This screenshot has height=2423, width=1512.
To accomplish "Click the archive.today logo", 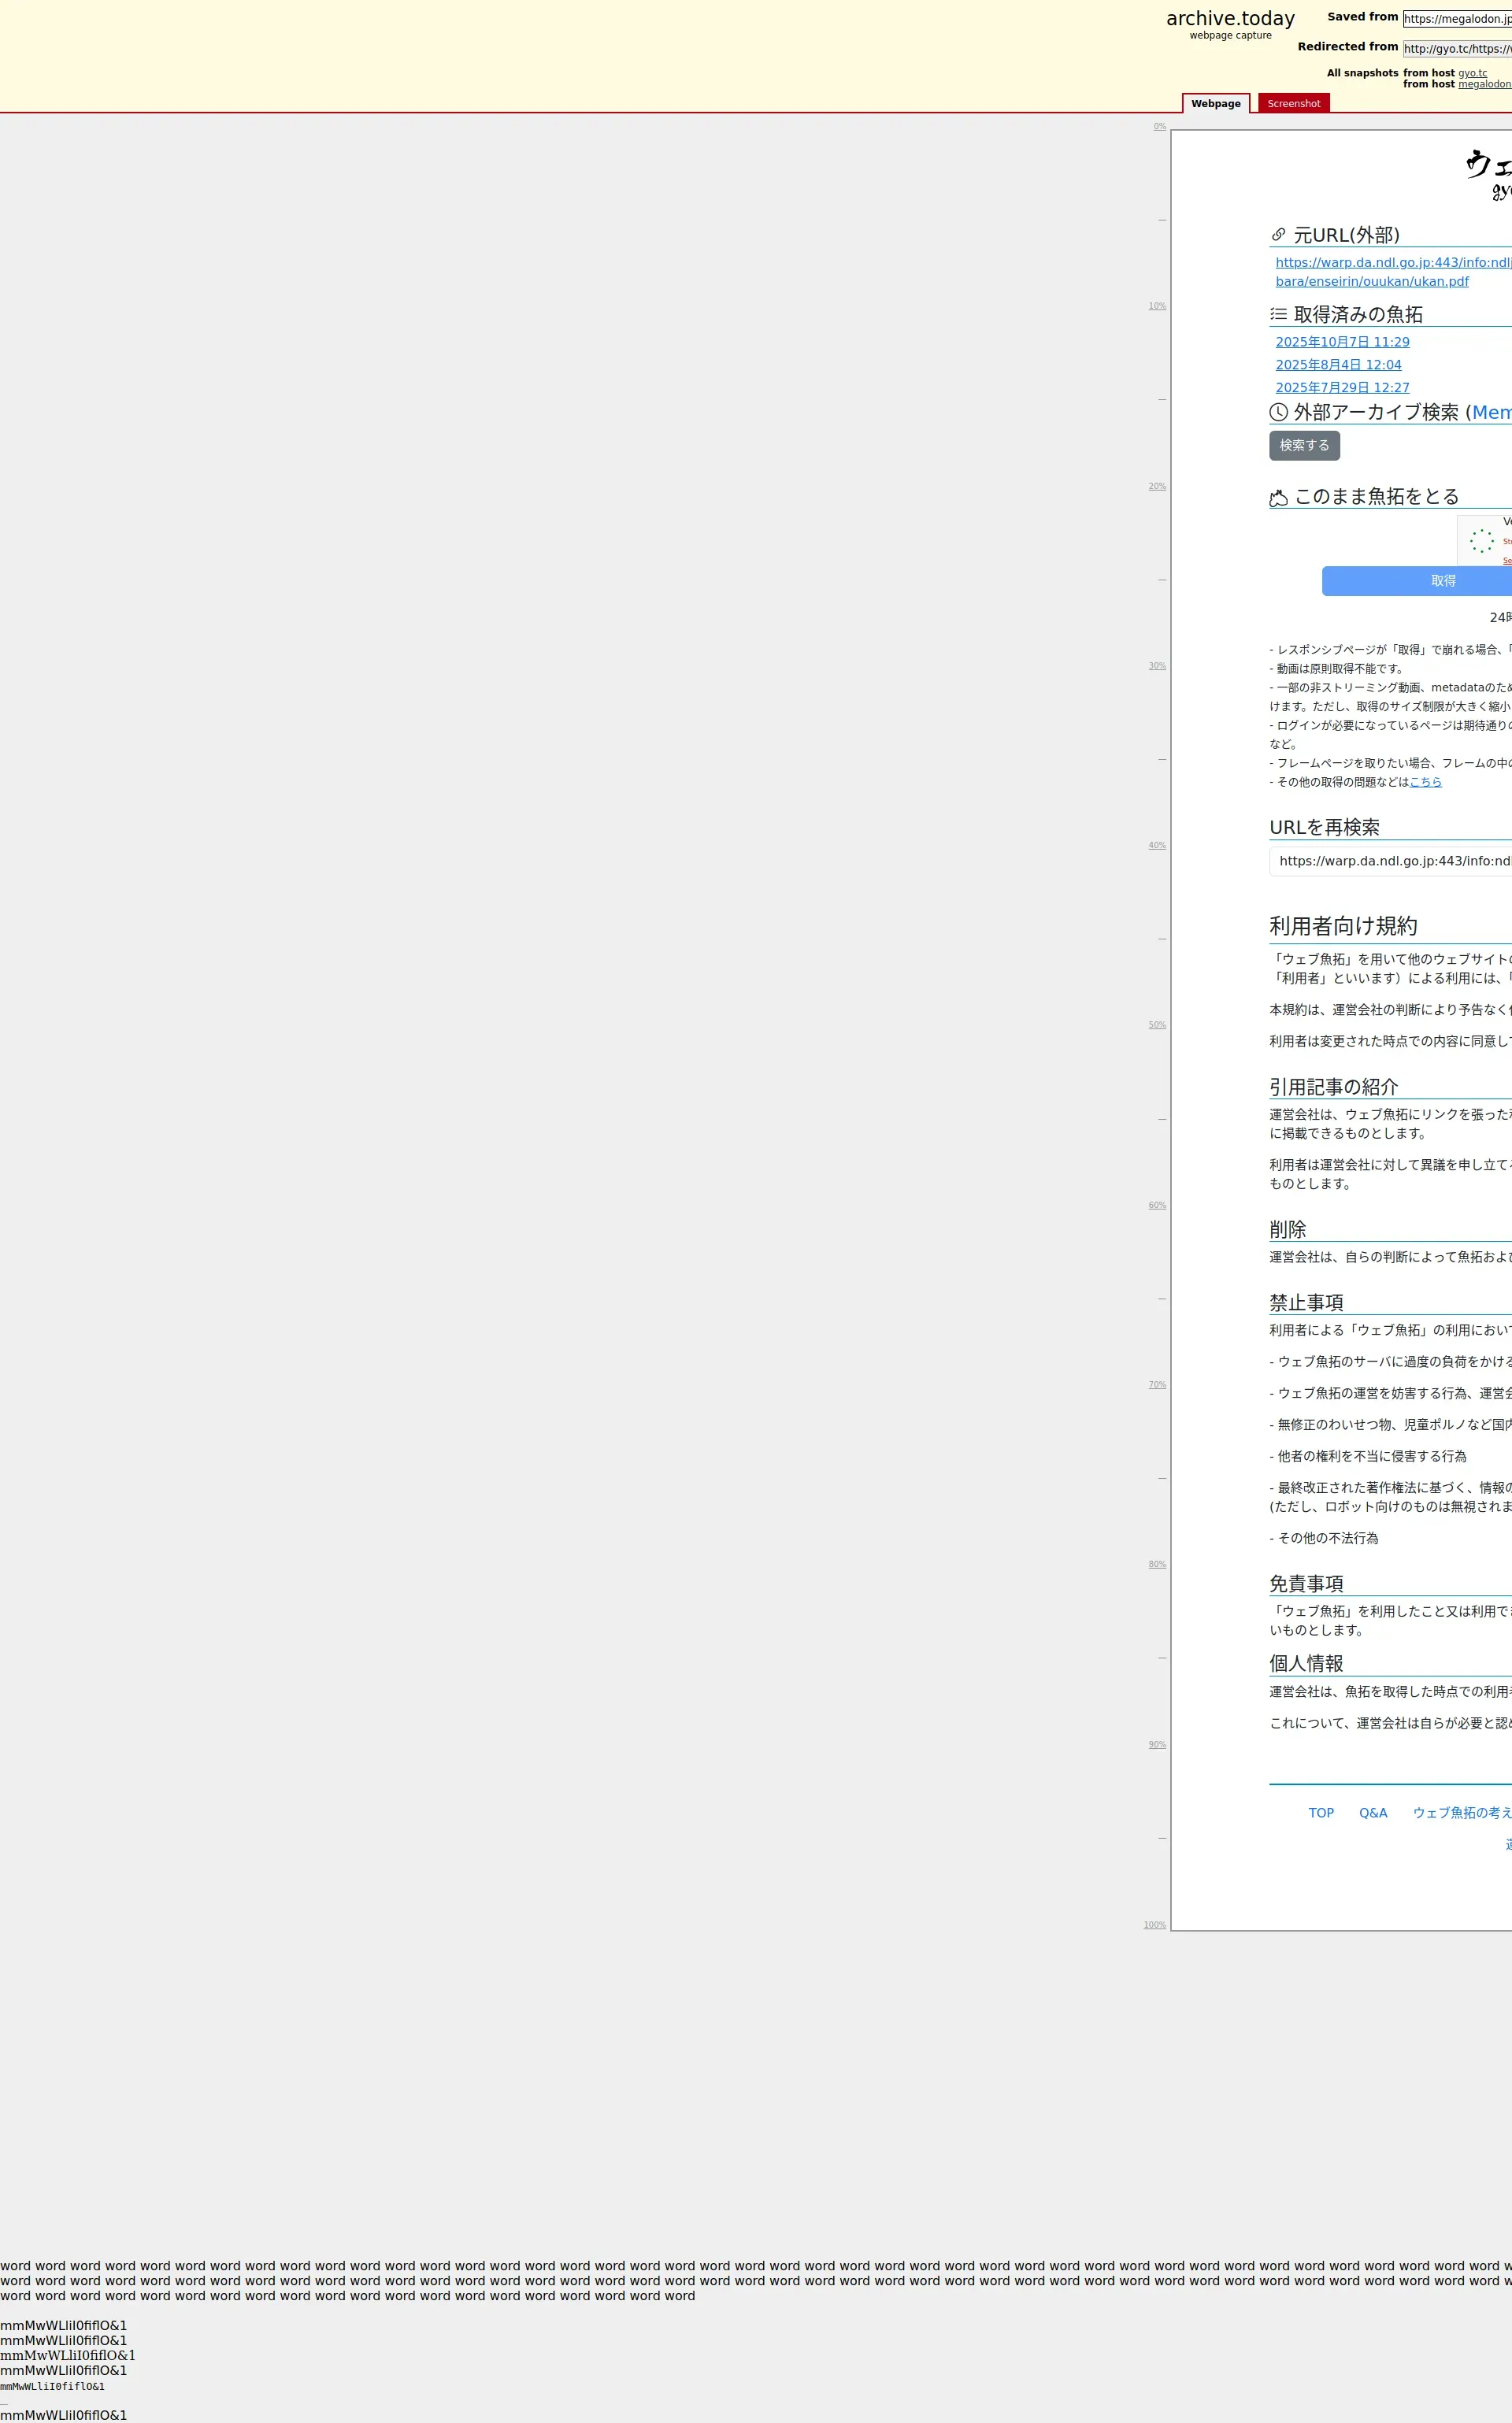I will coord(1230,19).
